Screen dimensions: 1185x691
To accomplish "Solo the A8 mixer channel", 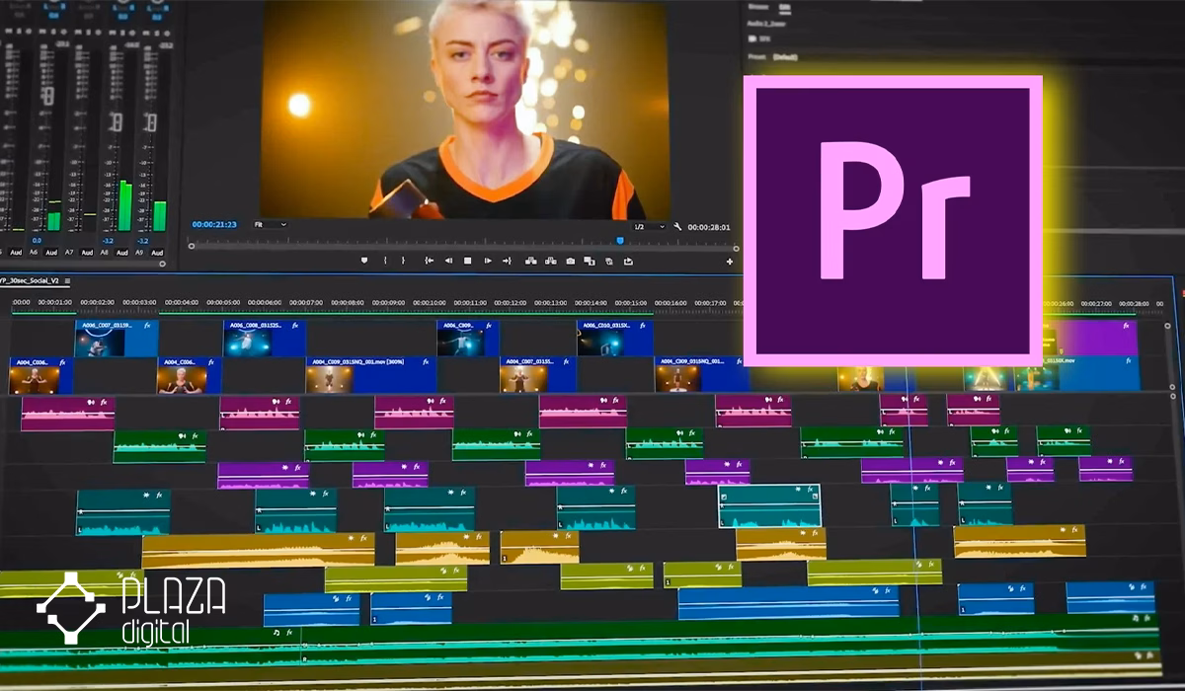I will click(x=121, y=33).
